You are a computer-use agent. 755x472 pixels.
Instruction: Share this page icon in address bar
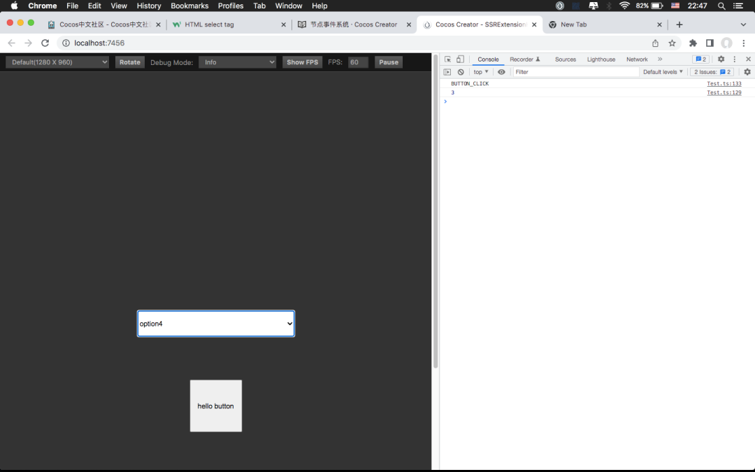(655, 43)
